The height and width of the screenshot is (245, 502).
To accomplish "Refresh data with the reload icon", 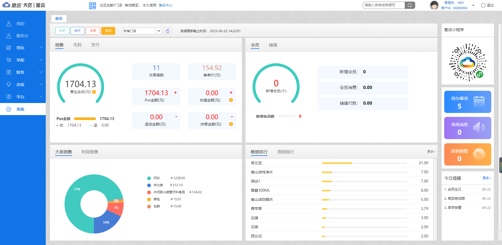I will 168,31.
